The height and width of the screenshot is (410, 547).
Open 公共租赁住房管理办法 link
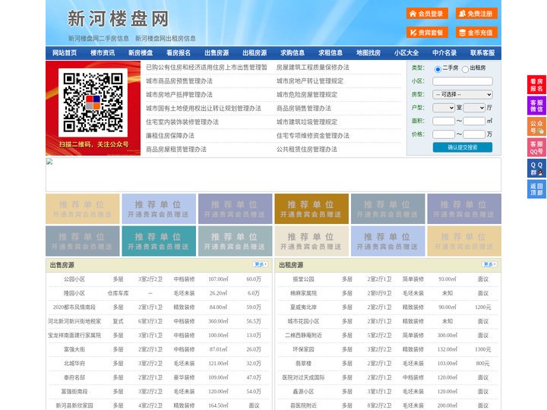click(307, 150)
